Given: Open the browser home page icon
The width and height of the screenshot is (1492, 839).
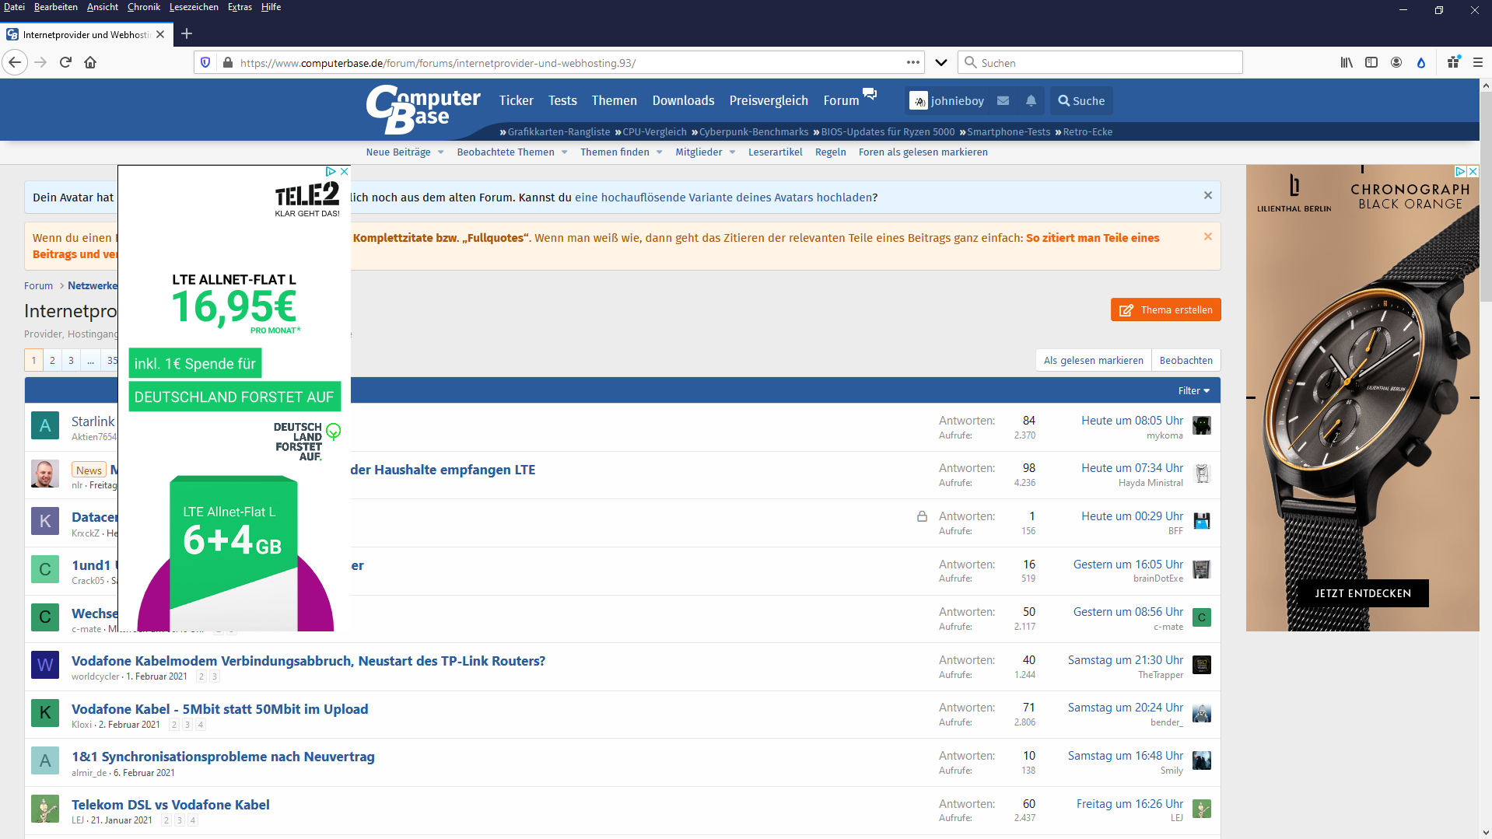Looking at the screenshot, I should coord(90,62).
